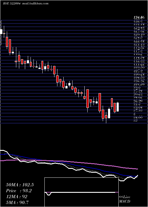The width and height of the screenshot is (148, 207).
Task: Click the '5MA : 90.7' value
Action: point(17,202)
